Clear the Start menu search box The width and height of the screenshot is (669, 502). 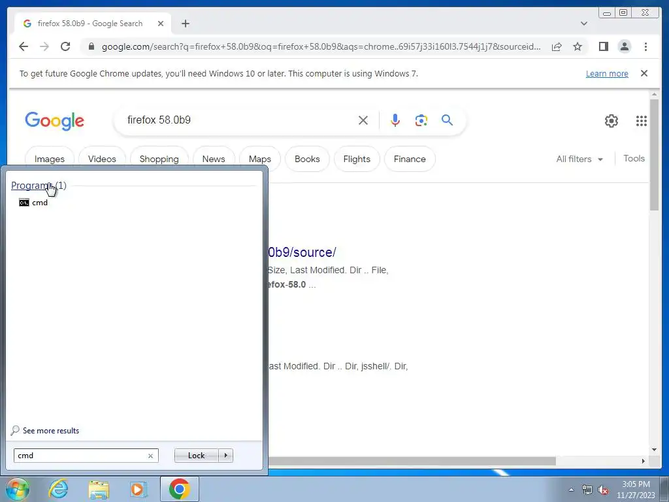coord(151,456)
